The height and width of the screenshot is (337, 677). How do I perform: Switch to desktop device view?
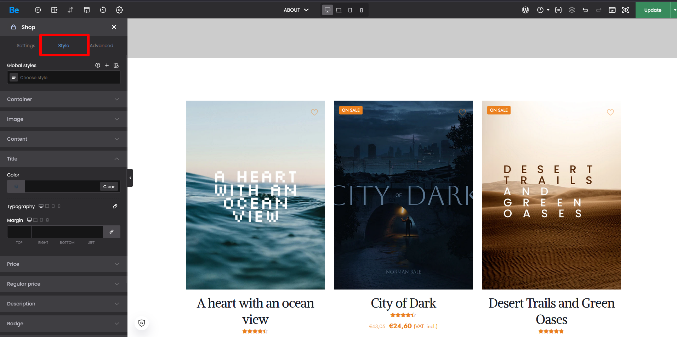pyautogui.click(x=328, y=10)
